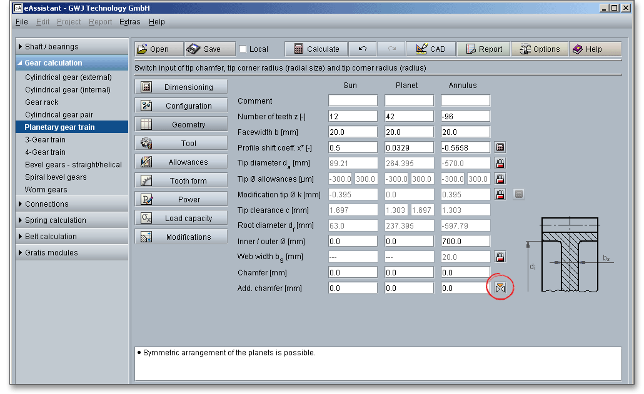Open the Options settings button
Viewport: 644px width, 394px height.
[x=538, y=49]
